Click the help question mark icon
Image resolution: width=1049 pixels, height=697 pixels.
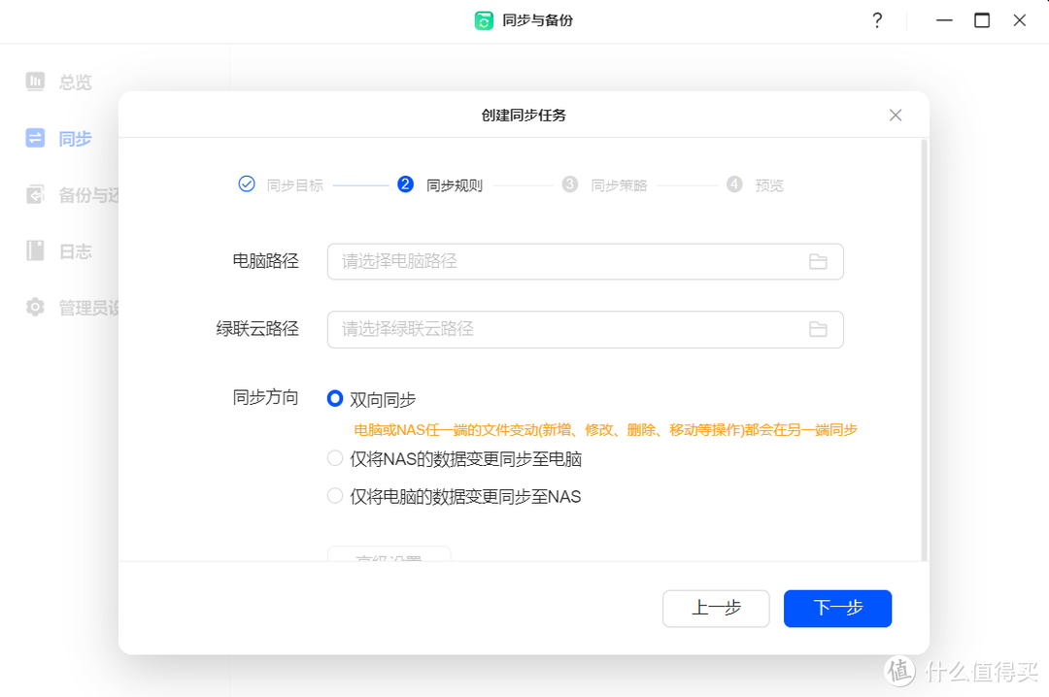pos(876,19)
